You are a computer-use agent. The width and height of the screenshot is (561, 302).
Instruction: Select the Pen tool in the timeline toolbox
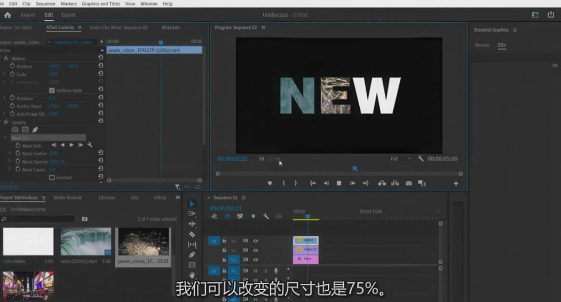click(x=192, y=255)
